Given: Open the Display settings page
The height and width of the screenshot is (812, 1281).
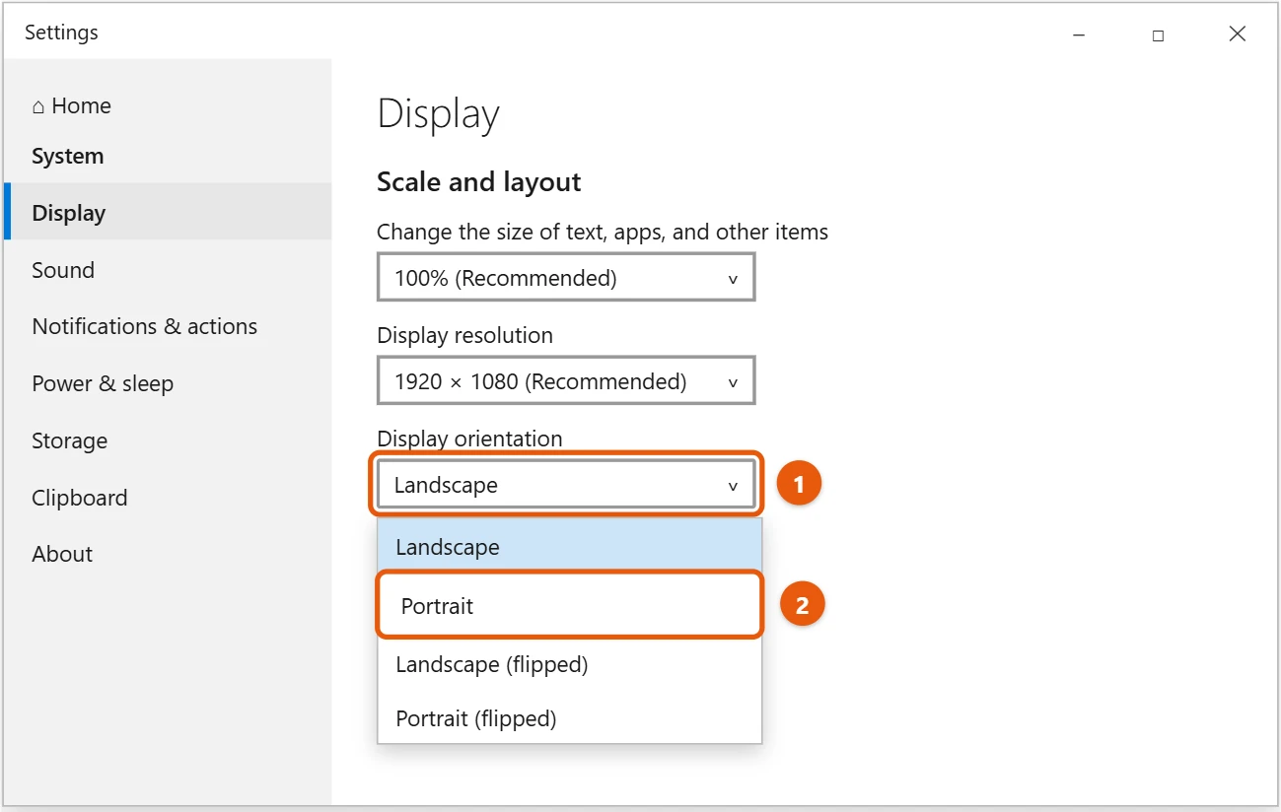Looking at the screenshot, I should (x=168, y=212).
